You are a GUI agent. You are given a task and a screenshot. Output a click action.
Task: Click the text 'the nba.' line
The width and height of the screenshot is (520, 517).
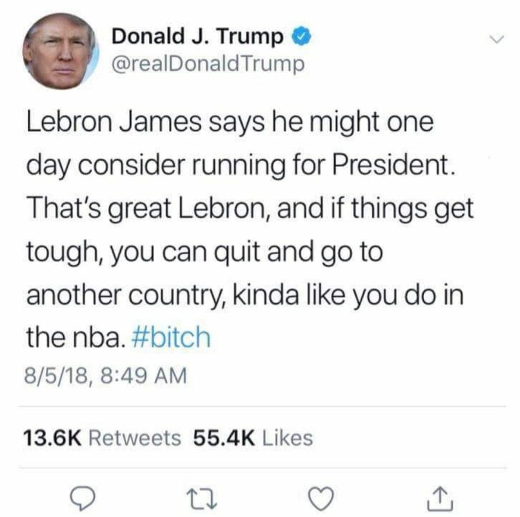tap(76, 337)
